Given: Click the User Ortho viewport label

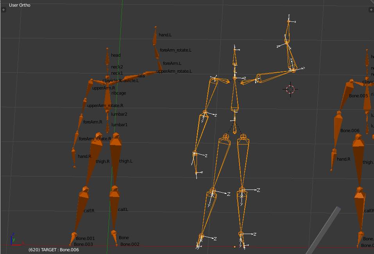Looking at the screenshot, I should [x=19, y=5].
